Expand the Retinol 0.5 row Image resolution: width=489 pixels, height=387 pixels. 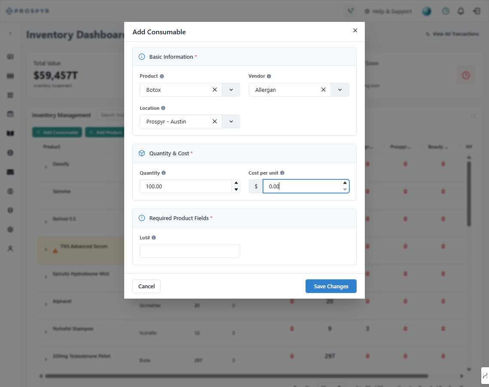(46, 222)
